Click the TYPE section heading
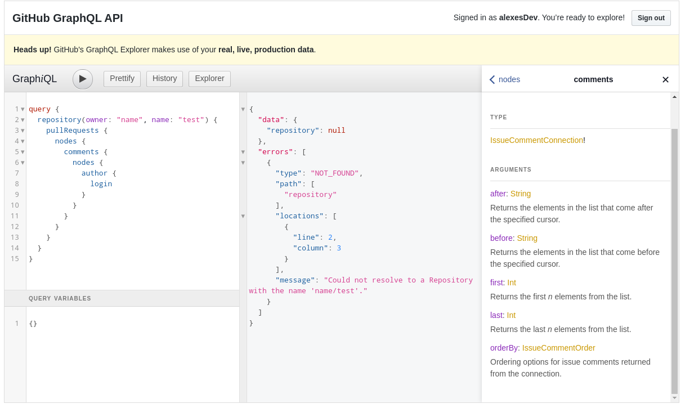685x408 pixels. [x=499, y=118]
